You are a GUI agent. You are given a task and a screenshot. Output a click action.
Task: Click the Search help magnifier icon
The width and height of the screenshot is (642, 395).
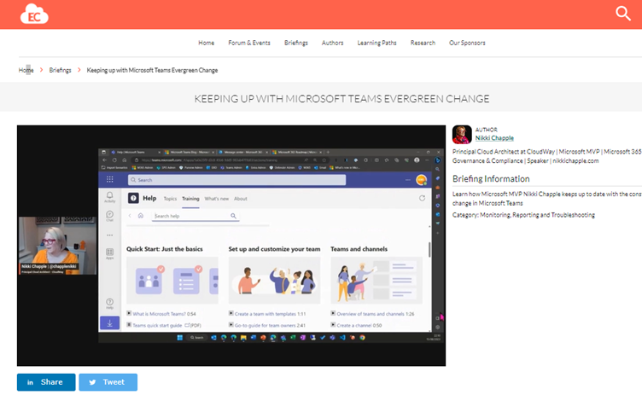point(233,216)
